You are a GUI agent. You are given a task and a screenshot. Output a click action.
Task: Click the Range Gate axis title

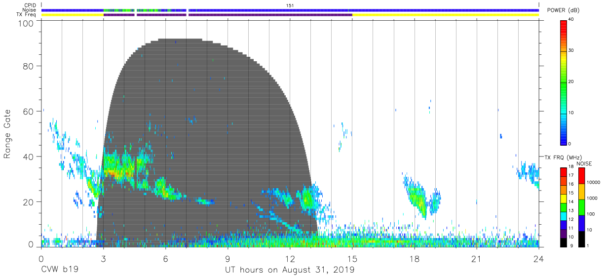point(7,134)
